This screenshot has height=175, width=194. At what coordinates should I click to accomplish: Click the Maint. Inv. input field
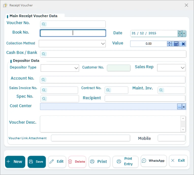(171, 90)
